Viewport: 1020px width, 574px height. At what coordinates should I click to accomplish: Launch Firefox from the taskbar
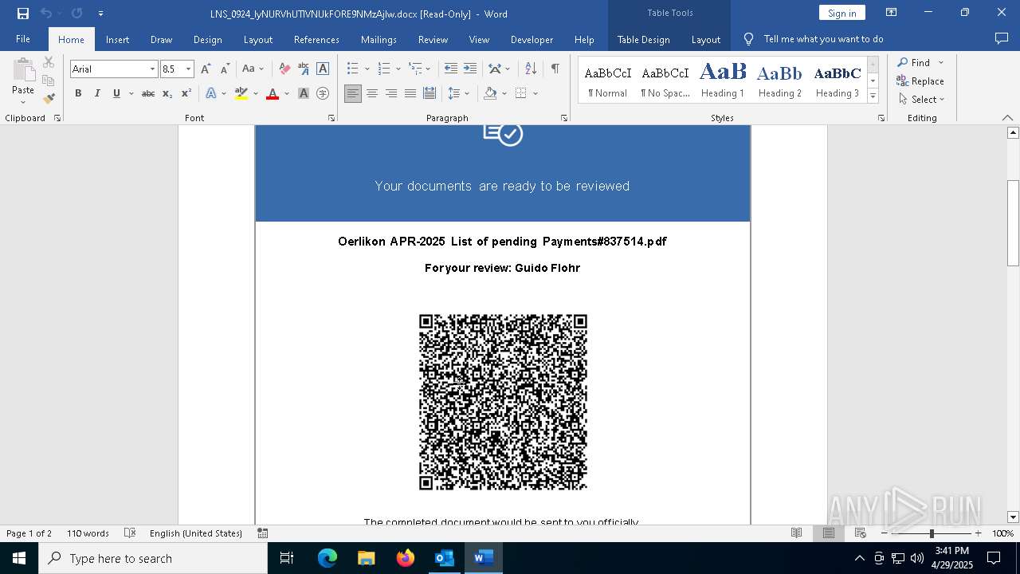pos(406,558)
